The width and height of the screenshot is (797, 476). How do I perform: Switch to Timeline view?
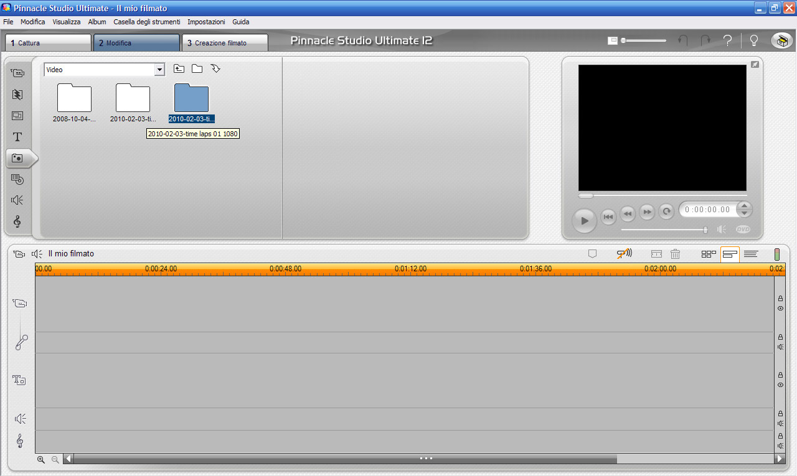[x=730, y=254]
